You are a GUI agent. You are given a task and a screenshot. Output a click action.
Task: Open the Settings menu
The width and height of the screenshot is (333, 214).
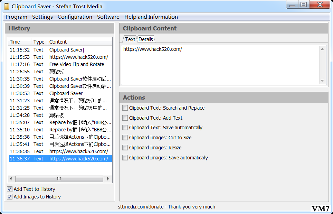click(42, 17)
